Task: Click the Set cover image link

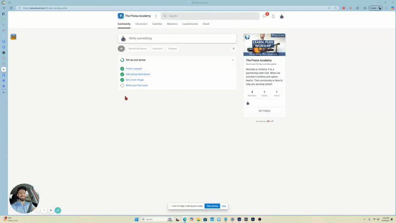Action: click(x=135, y=80)
